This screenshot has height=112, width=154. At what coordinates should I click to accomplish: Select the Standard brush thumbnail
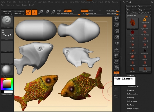[x=7, y=22]
